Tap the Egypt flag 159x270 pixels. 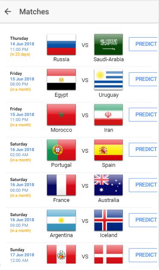point(61,80)
